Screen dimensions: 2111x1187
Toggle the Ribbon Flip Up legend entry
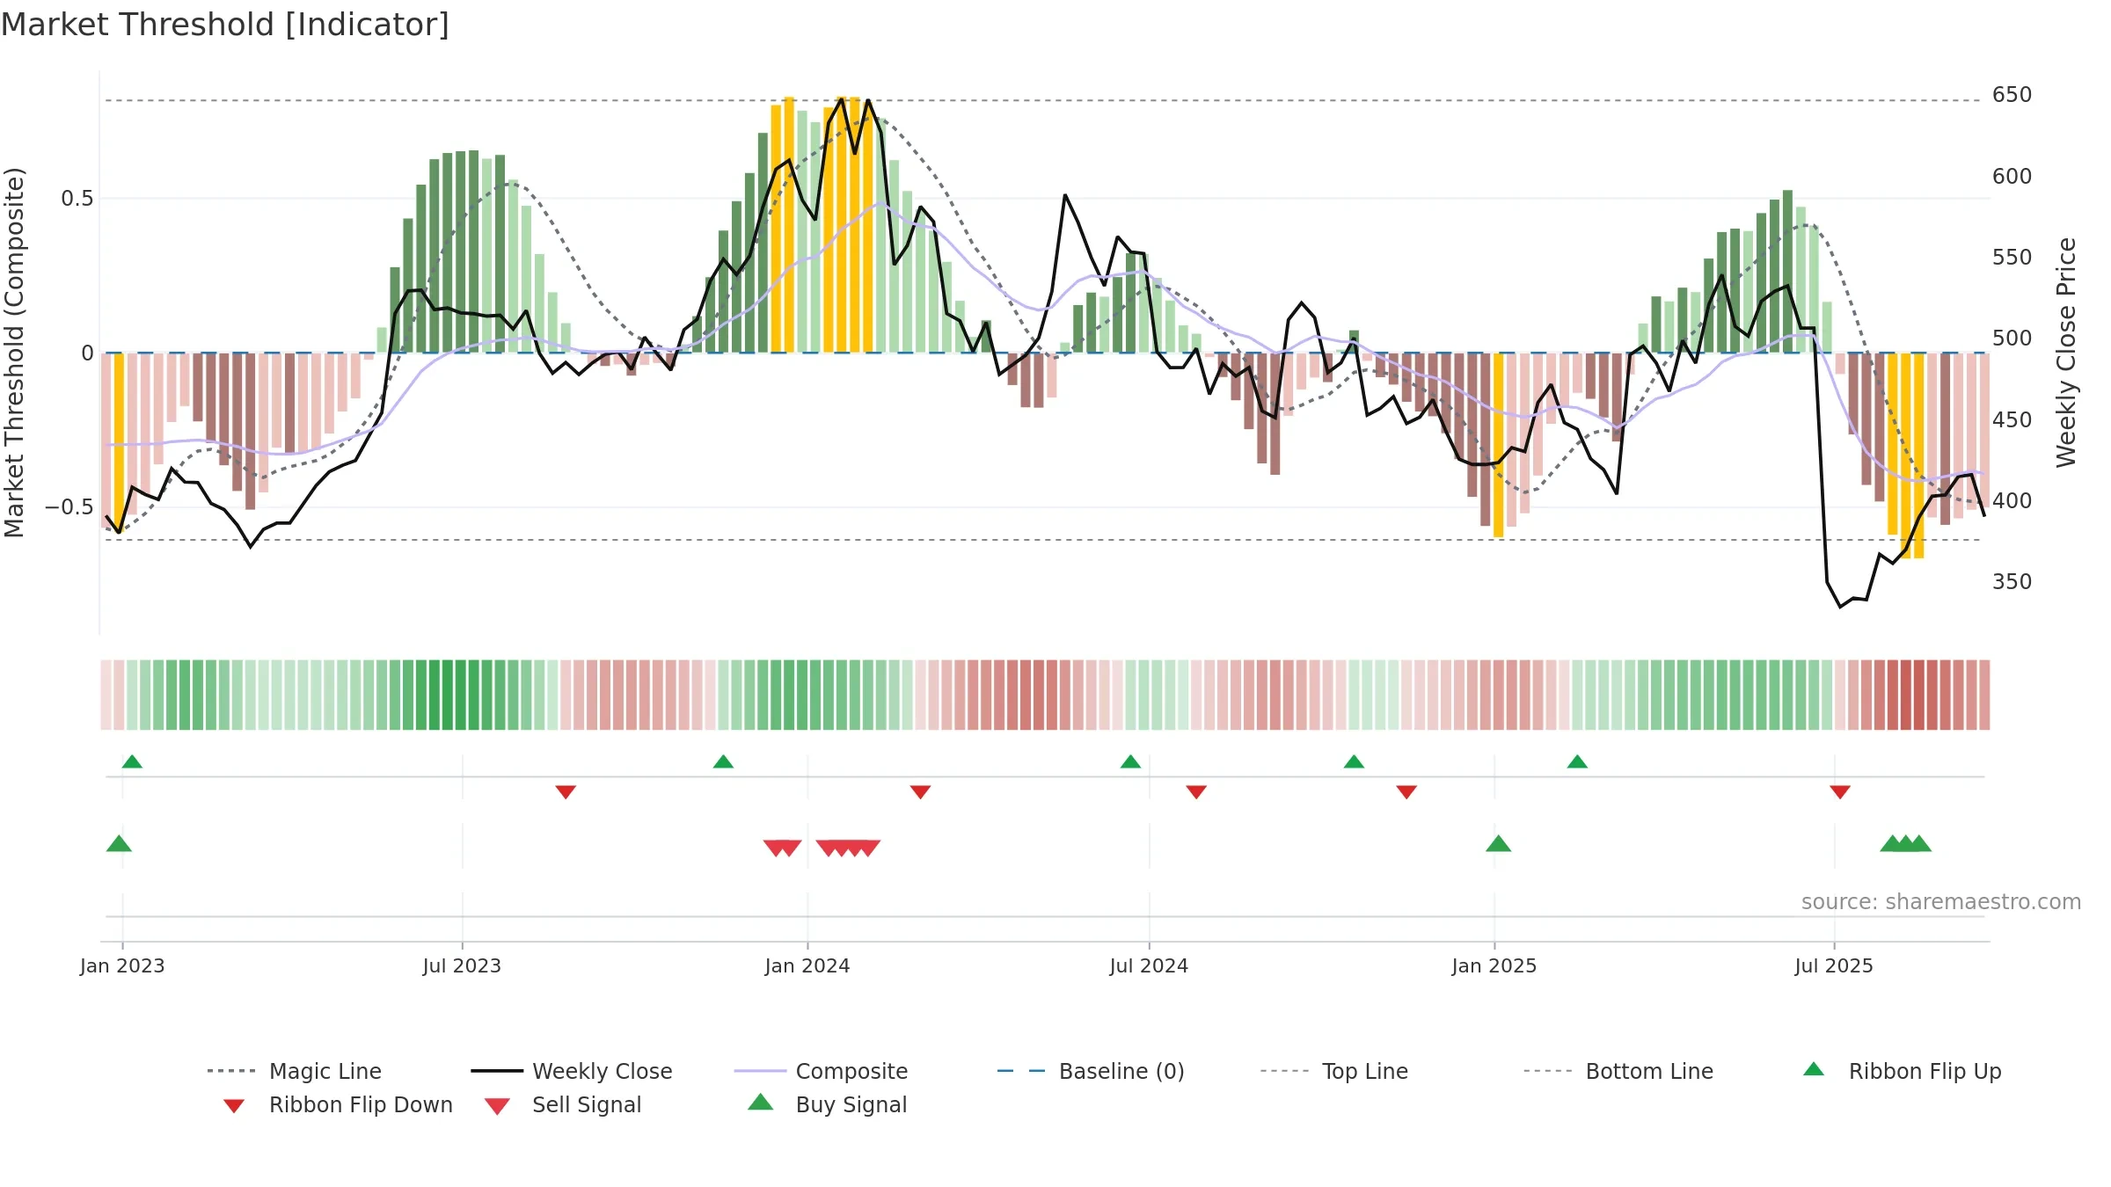[1902, 1071]
